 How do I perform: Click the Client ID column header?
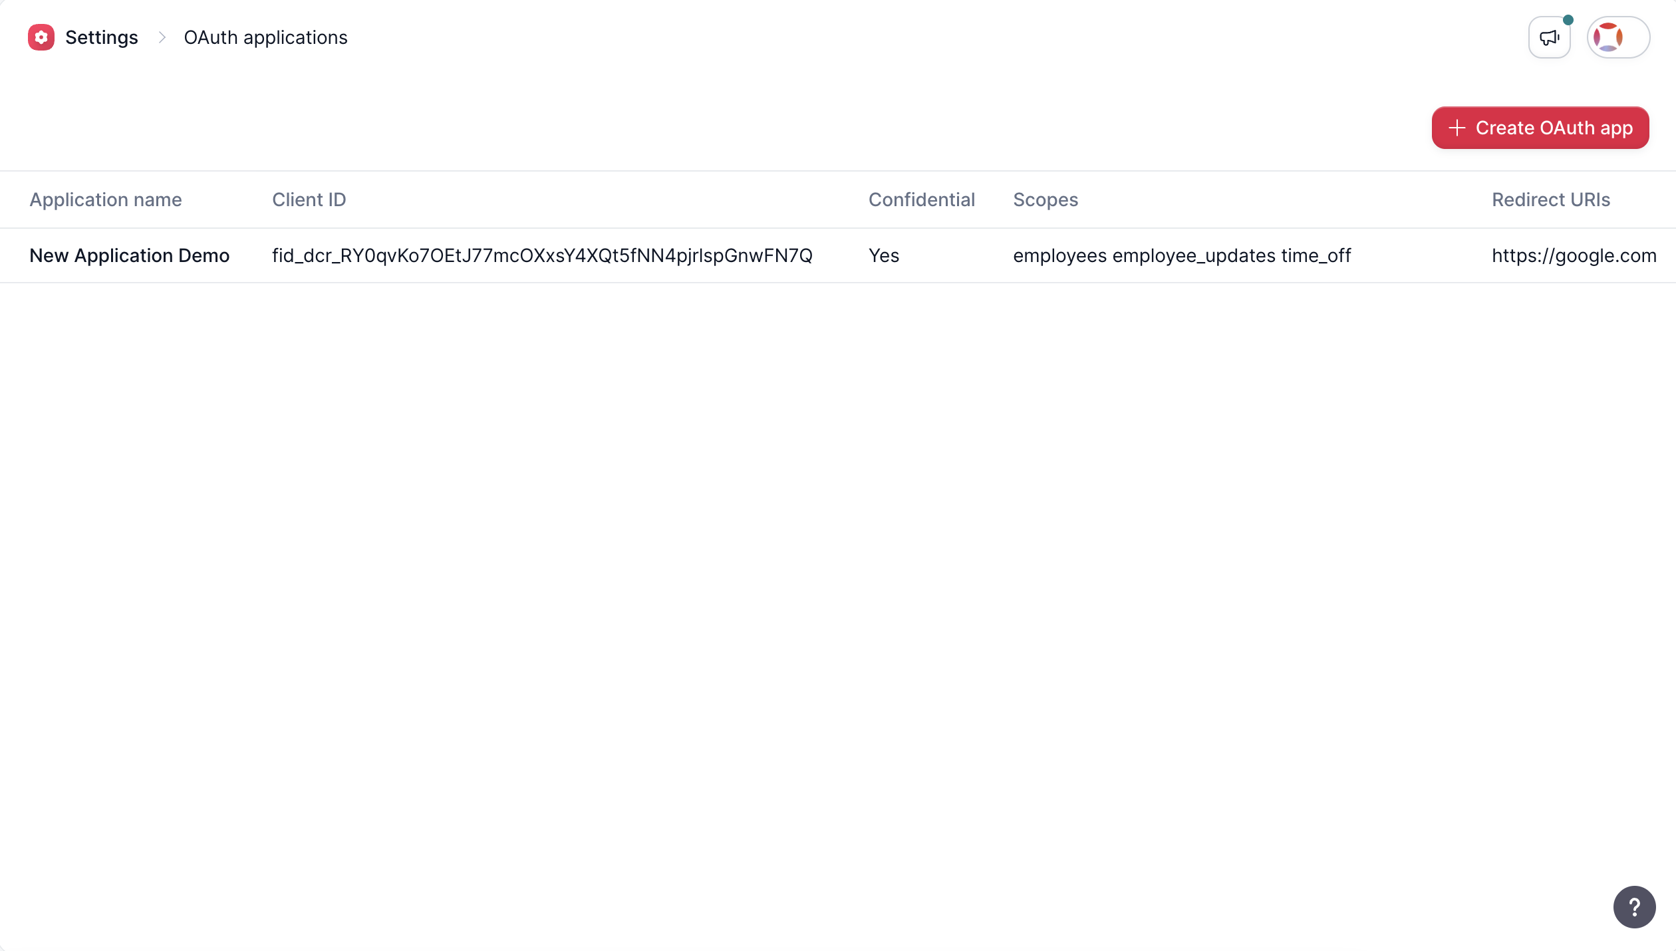click(309, 200)
